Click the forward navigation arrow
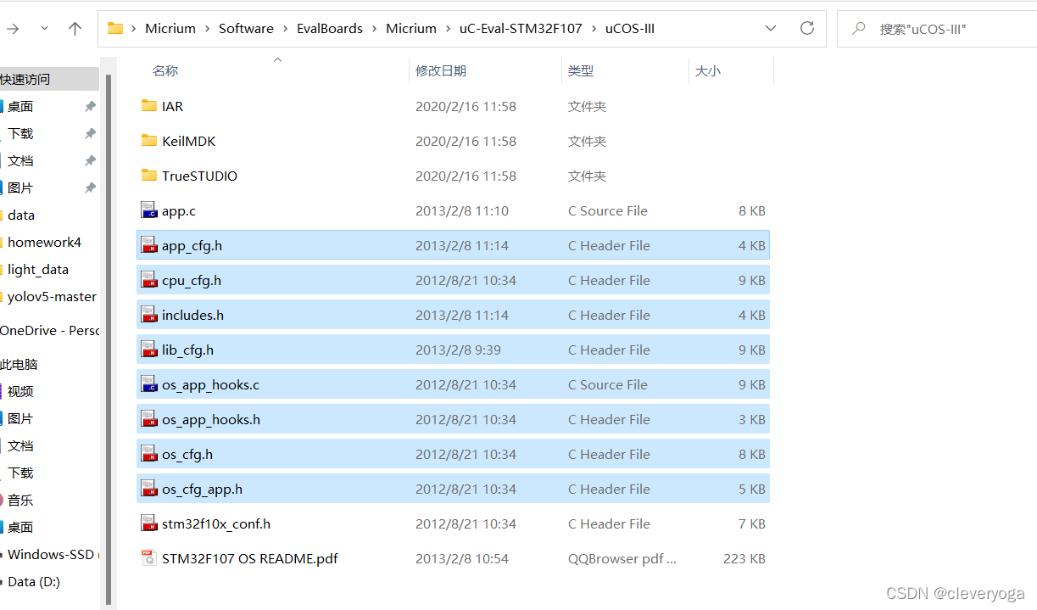The image size is (1037, 610). coord(13,28)
